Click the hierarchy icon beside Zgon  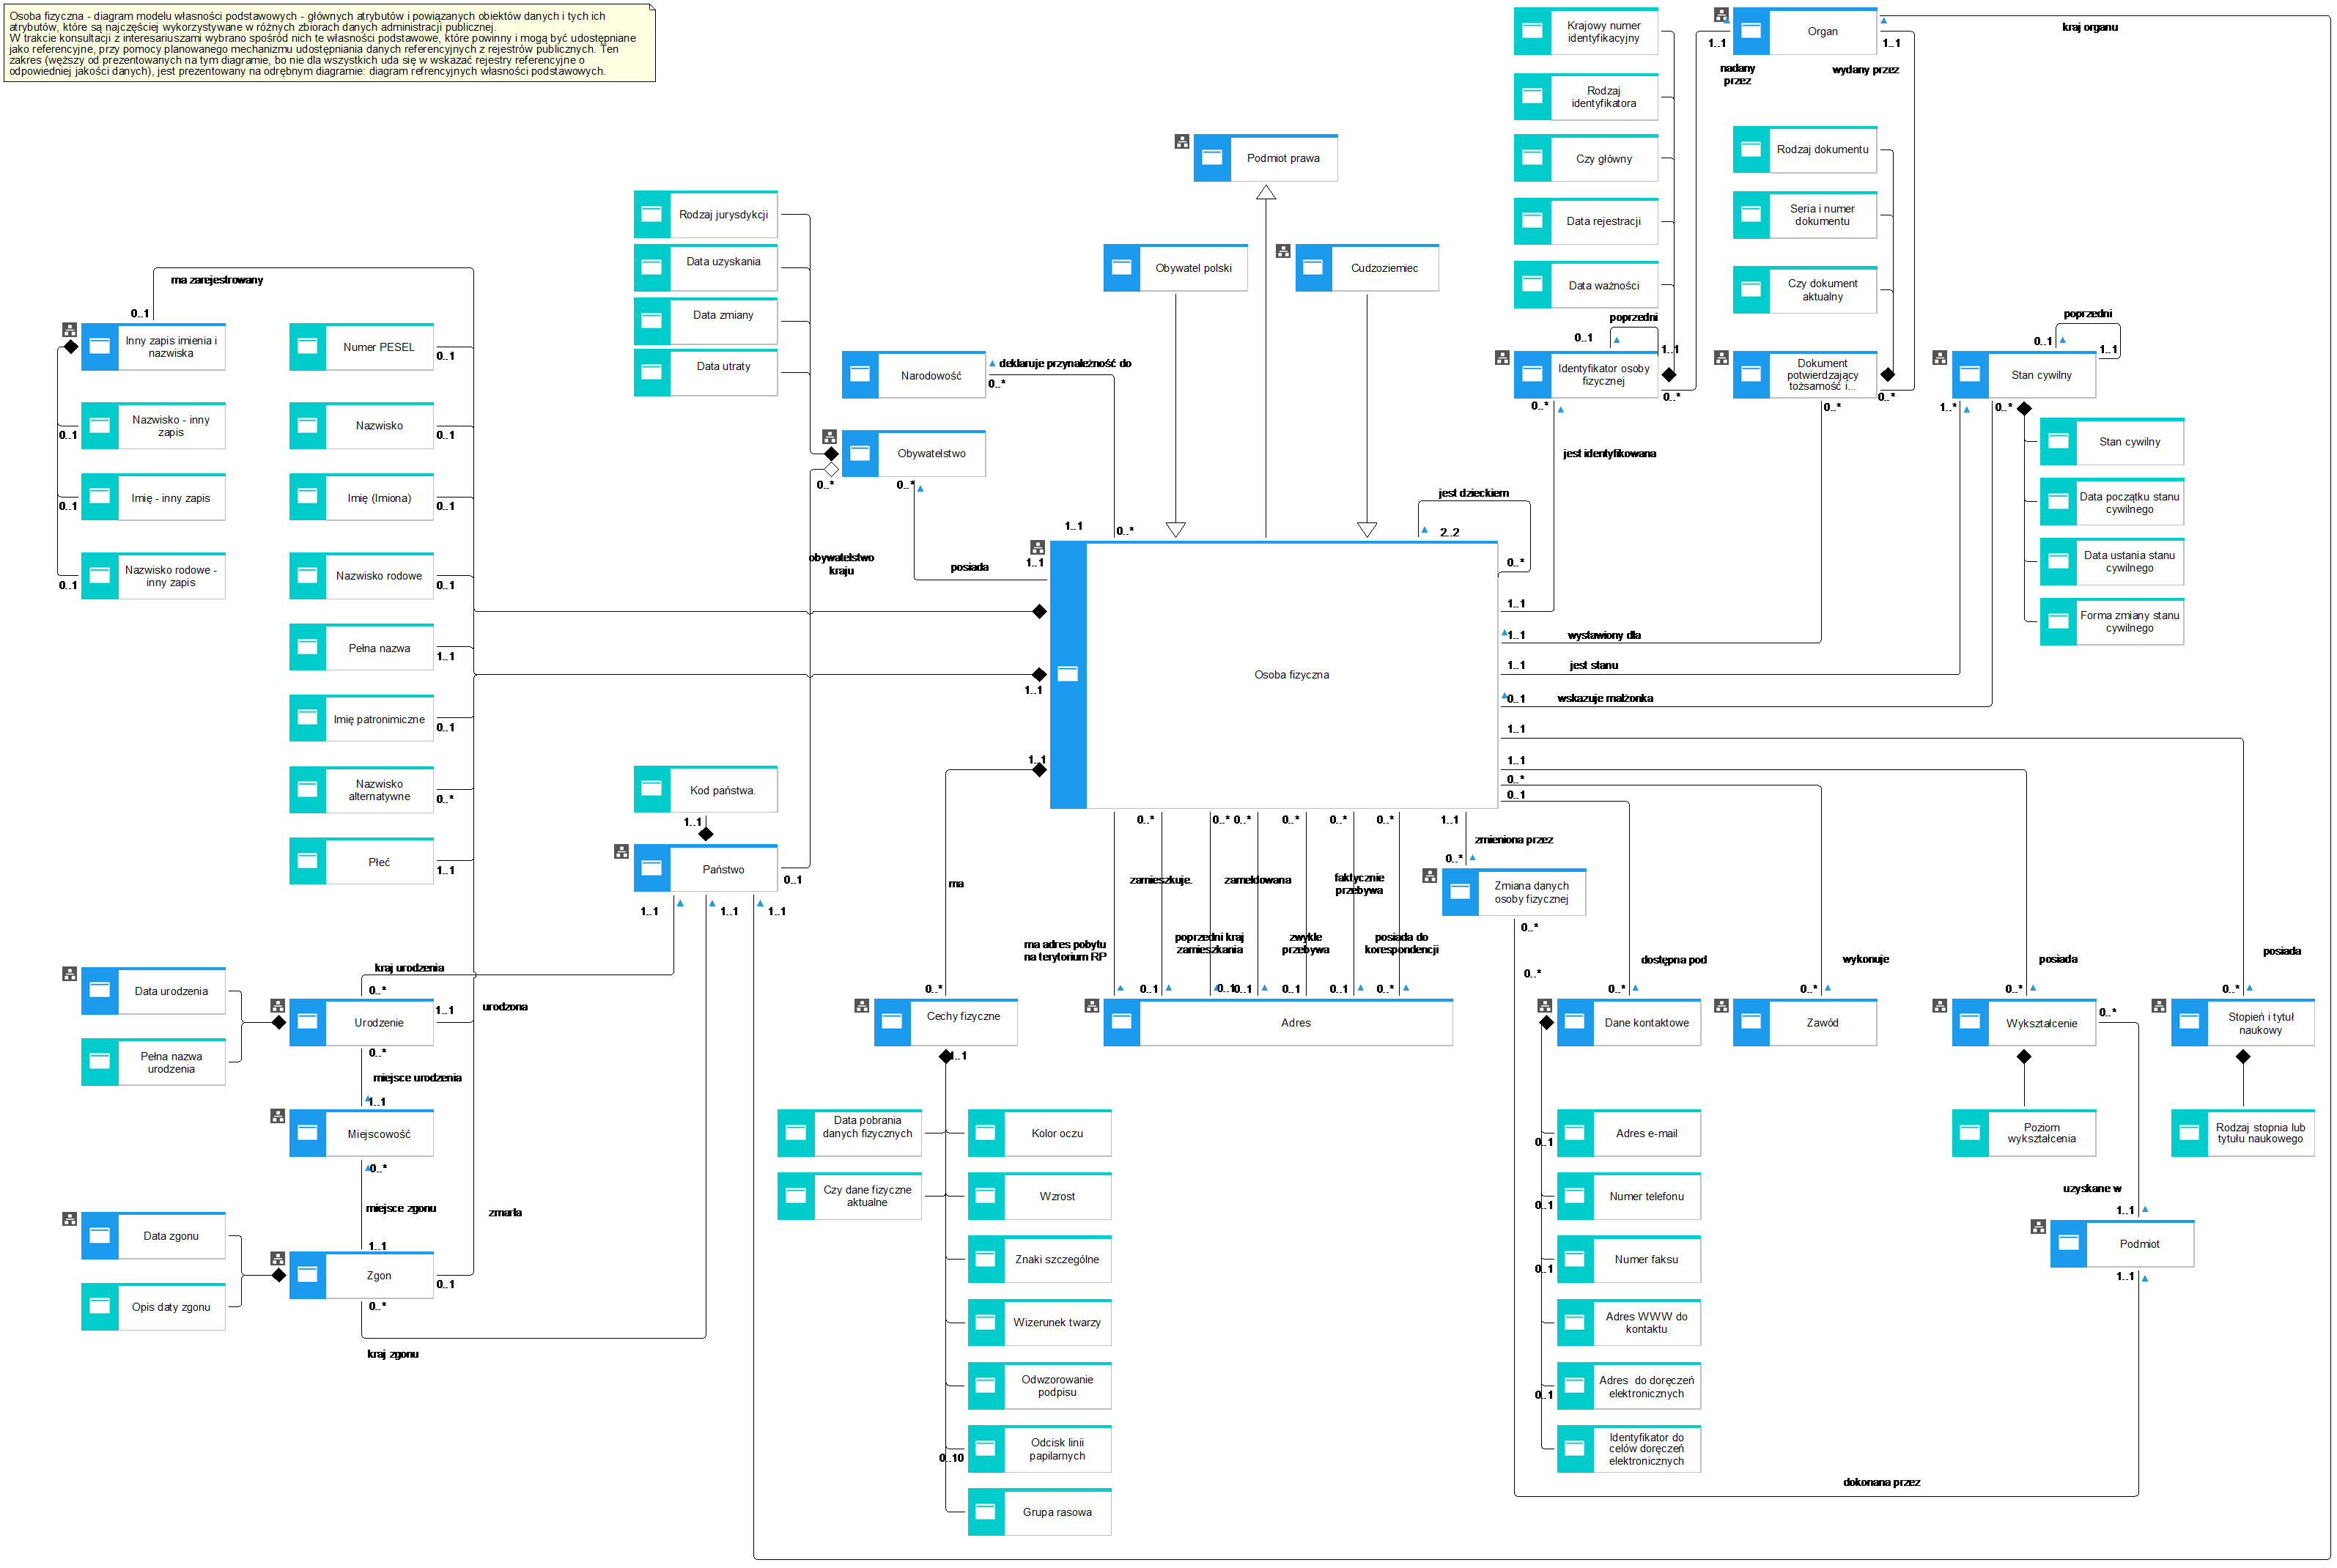pyautogui.click(x=277, y=1259)
